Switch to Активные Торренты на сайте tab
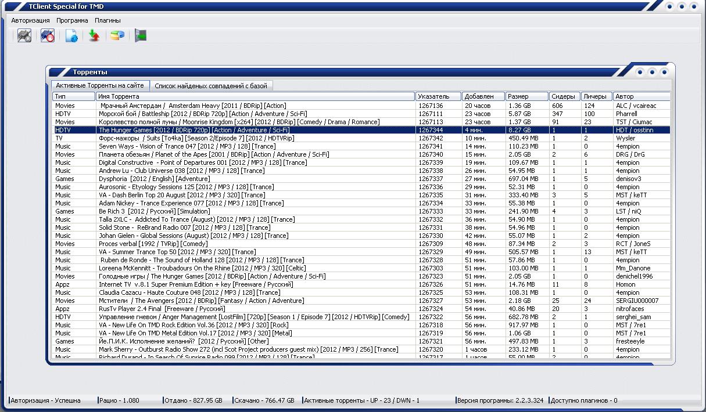This screenshot has width=706, height=412. tap(100, 85)
